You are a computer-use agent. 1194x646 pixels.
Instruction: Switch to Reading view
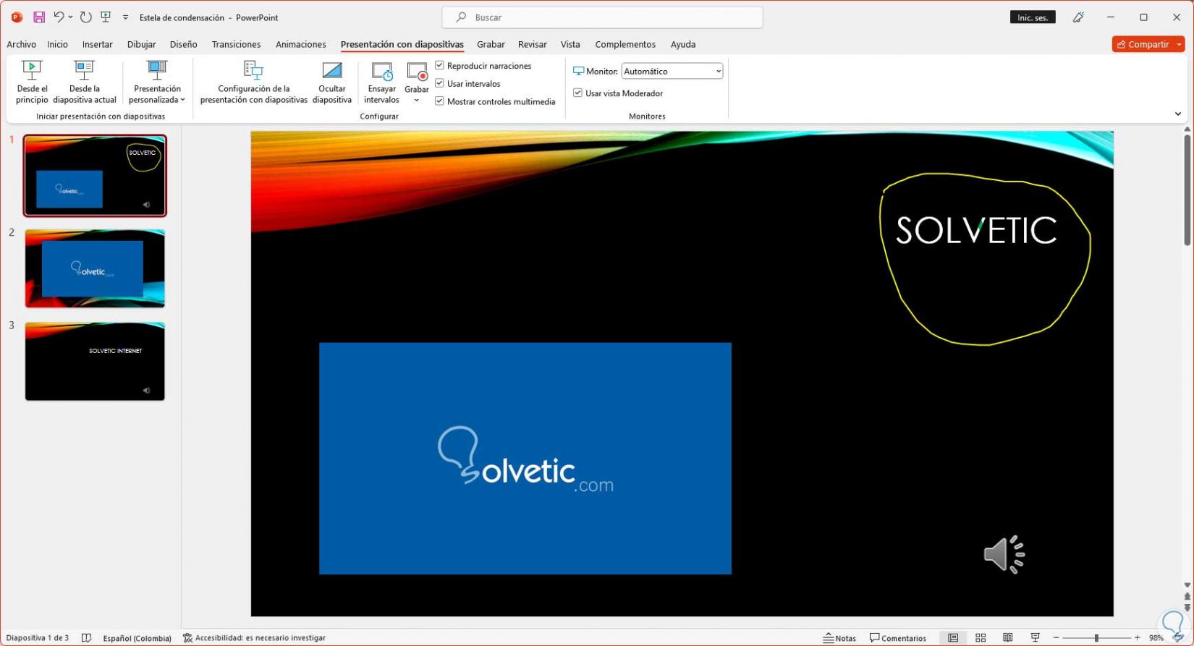(1007, 637)
